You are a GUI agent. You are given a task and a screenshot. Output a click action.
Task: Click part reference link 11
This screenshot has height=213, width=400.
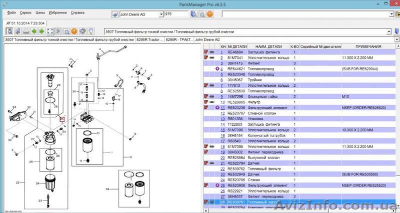pyautogui.click(x=222, y=107)
